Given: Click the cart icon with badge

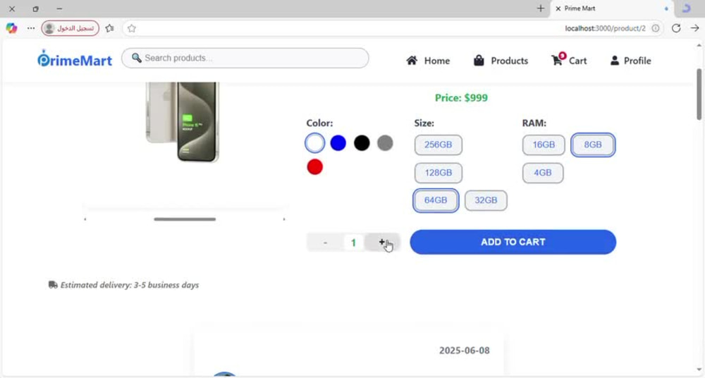Looking at the screenshot, I should [558, 59].
